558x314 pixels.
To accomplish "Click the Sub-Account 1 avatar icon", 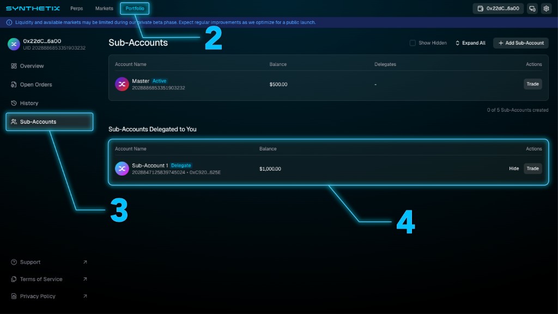I will pos(122,168).
